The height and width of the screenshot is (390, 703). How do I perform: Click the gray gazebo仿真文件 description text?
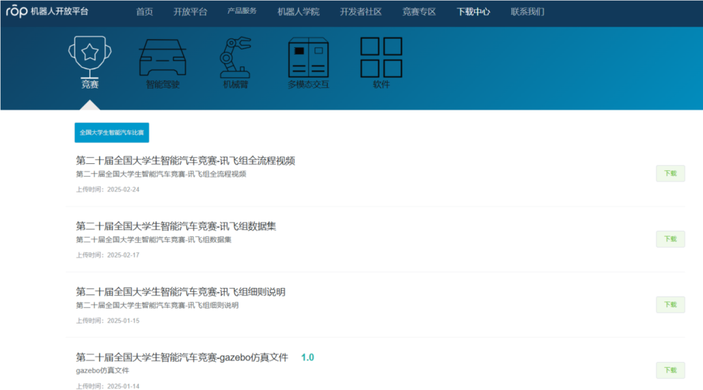pos(102,370)
